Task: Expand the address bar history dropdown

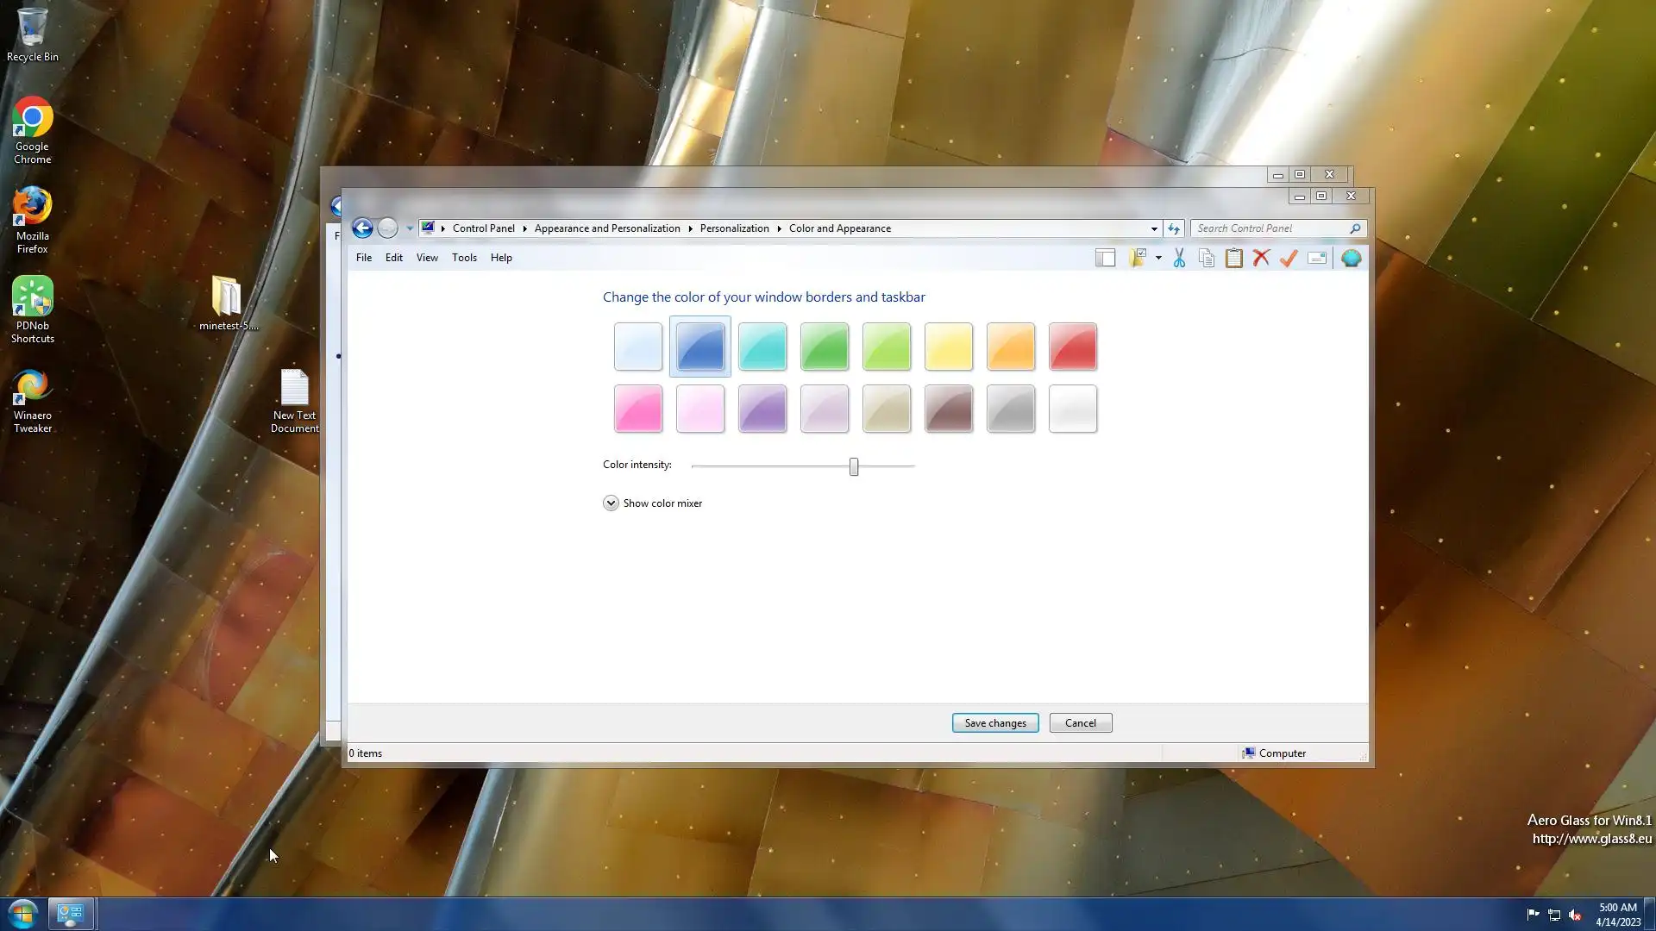Action: point(1154,229)
